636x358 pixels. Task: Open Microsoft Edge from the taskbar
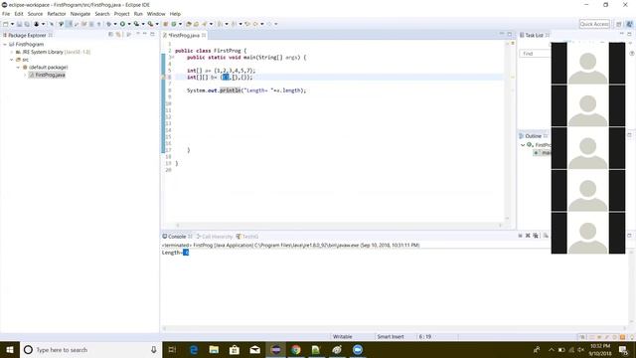point(194,349)
